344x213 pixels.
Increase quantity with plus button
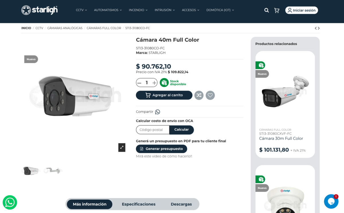154,83
